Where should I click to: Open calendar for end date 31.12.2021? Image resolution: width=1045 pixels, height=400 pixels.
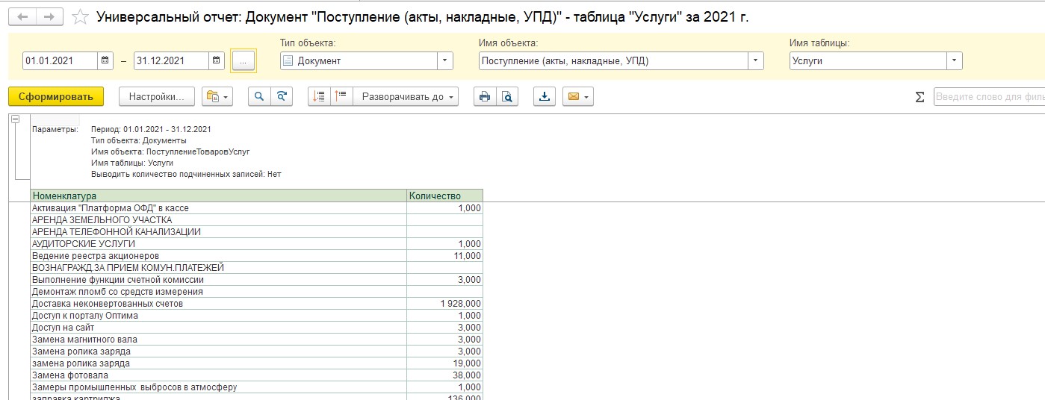(x=217, y=61)
